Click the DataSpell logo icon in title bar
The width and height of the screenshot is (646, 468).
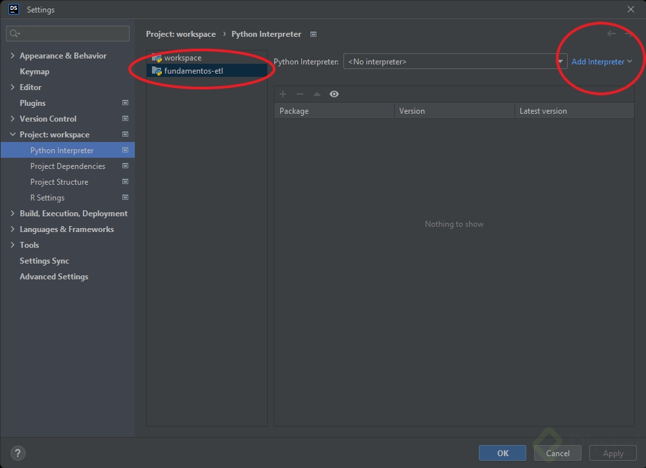click(x=14, y=9)
